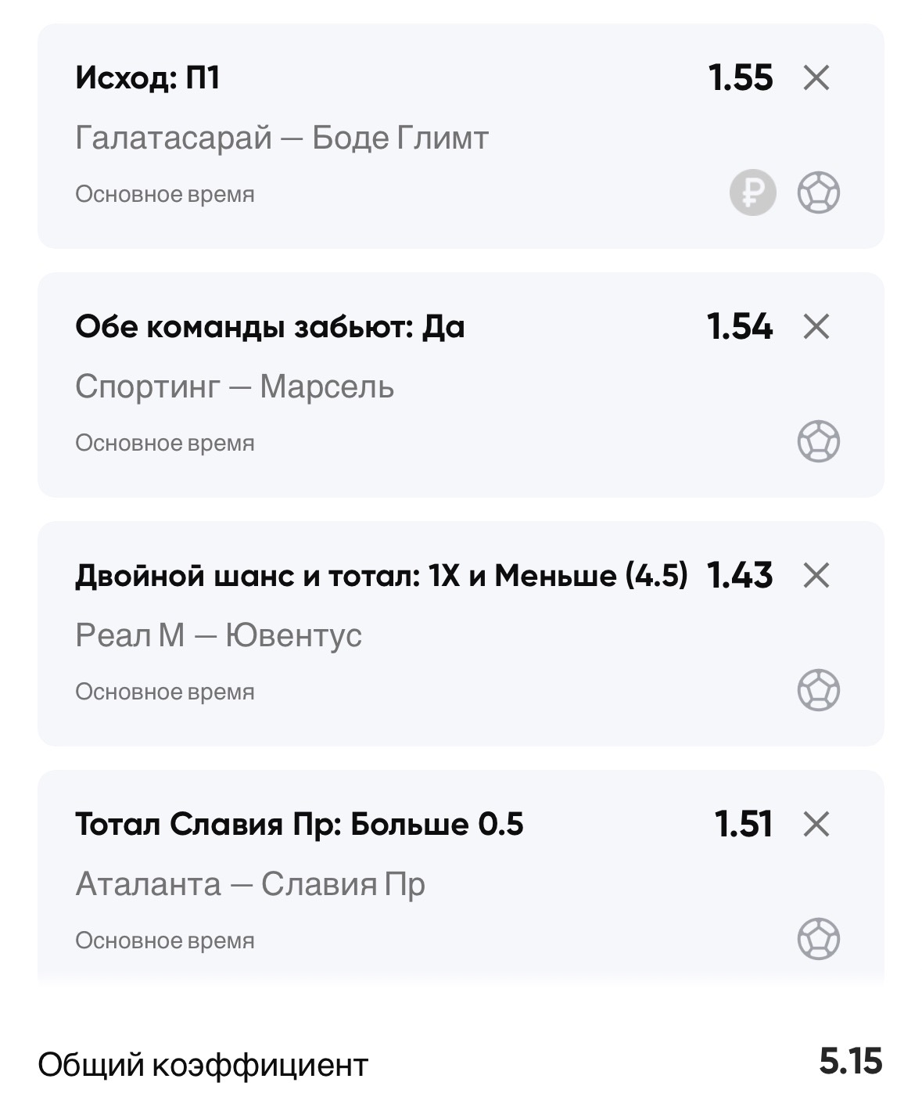
Task: Tap the football icon on Спортинг bet
Action: point(818,441)
